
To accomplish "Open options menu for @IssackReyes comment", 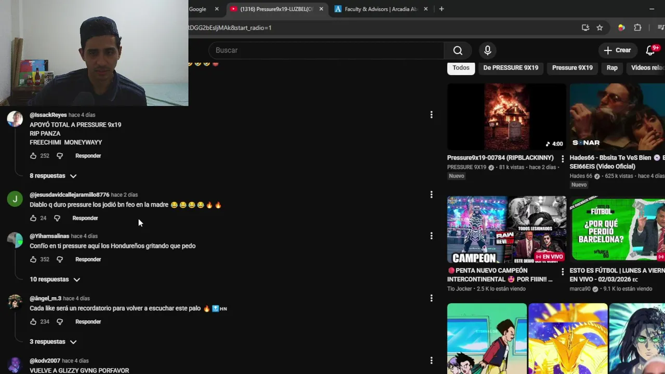I will pyautogui.click(x=431, y=115).
